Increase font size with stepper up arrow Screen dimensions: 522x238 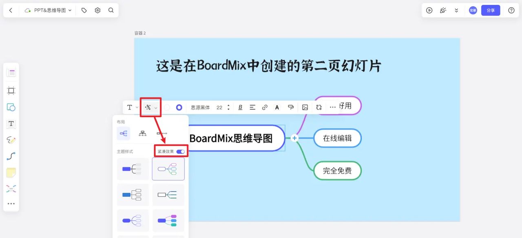click(228, 106)
